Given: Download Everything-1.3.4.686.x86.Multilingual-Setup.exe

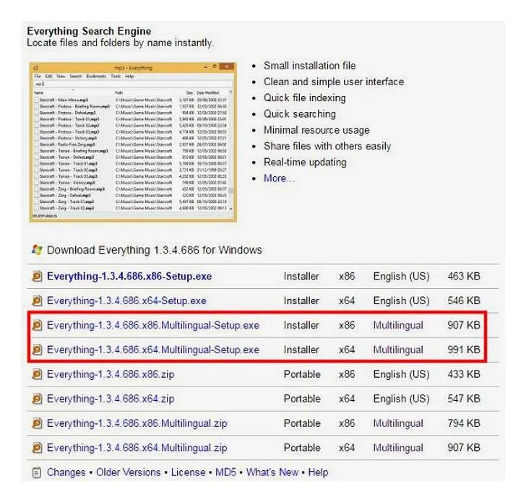Looking at the screenshot, I should click(x=153, y=325).
